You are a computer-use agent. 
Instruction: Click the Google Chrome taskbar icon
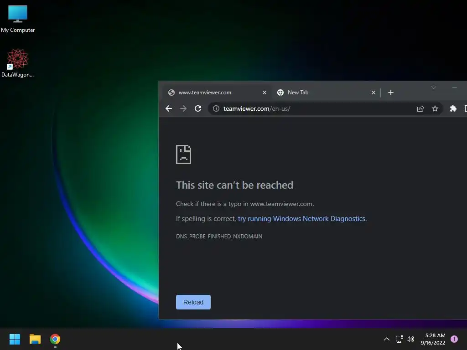(55, 339)
